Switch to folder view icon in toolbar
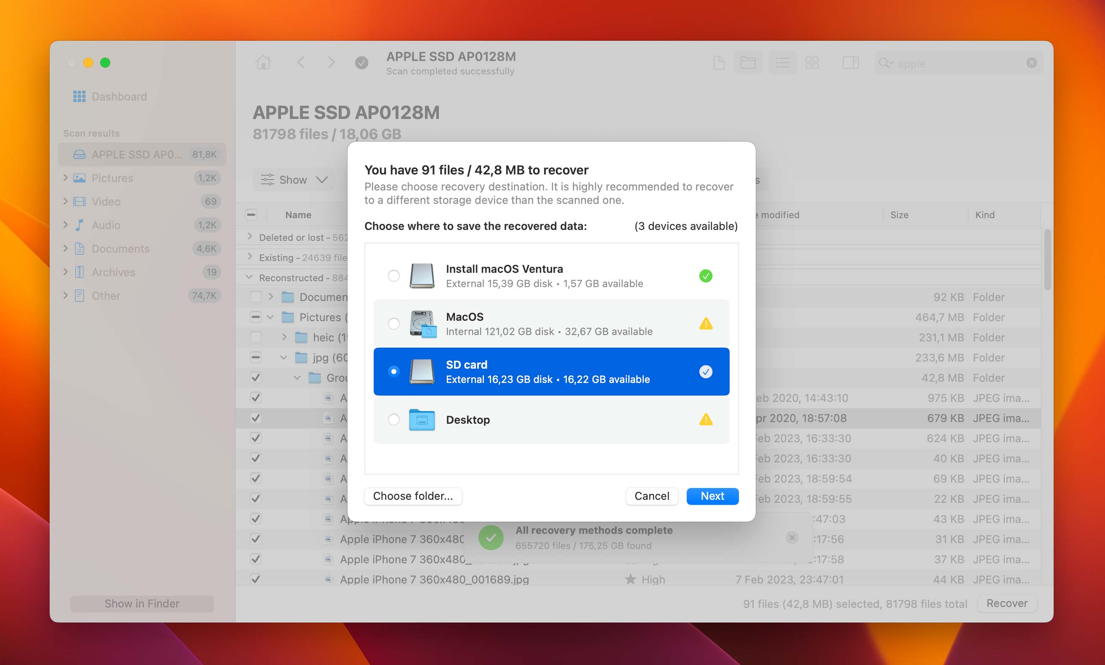 [x=748, y=63]
